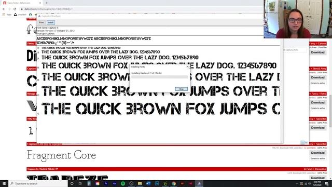Download the Stencil, Army font
Image resolution: width=332 pixels, height=187 pixels.
coord(317,77)
